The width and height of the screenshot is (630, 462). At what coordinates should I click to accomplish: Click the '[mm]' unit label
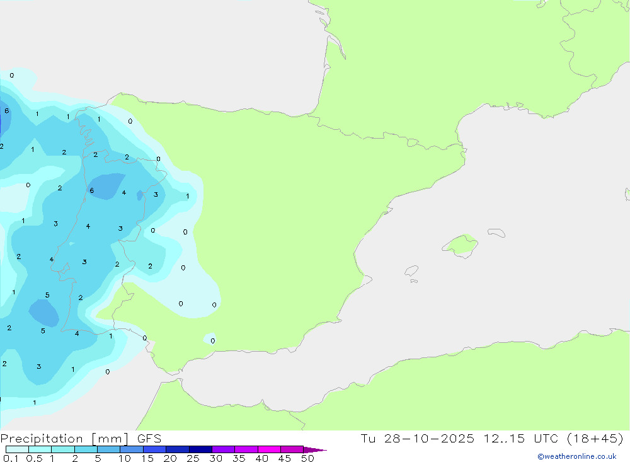click(110, 439)
